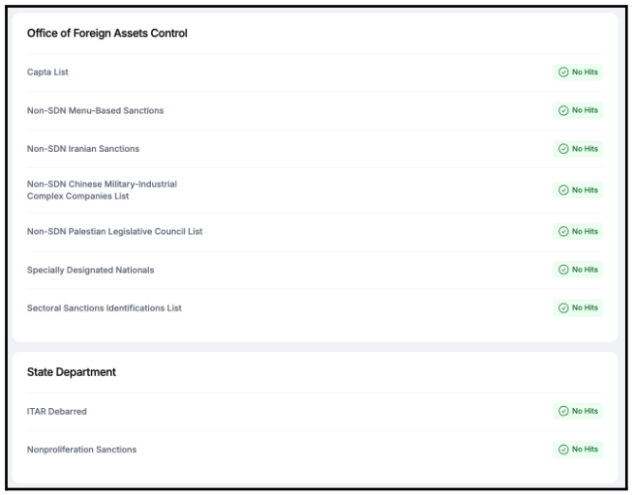
Task: Select Non-SDN Menu-Based Sanctions label
Action: (x=95, y=110)
